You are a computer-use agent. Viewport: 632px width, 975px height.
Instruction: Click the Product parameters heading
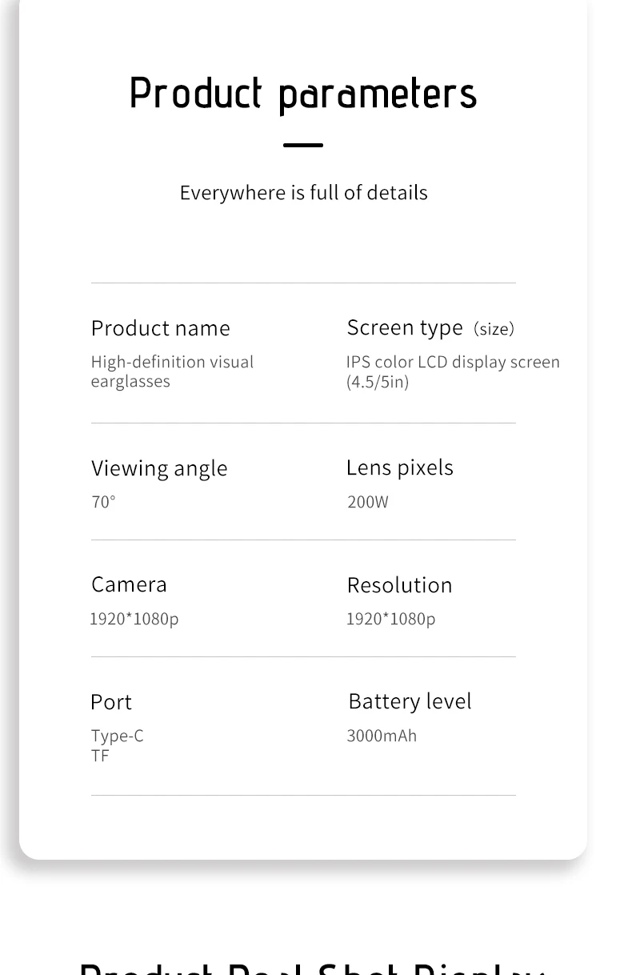click(303, 94)
